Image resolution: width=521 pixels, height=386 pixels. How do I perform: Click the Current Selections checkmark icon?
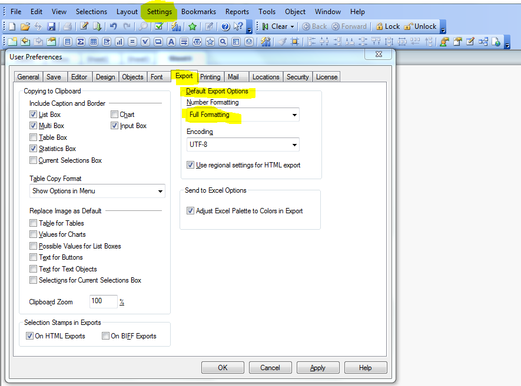click(159, 26)
